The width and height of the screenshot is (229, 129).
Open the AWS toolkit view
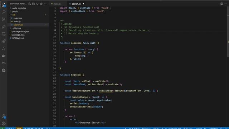[x=4, y=63]
